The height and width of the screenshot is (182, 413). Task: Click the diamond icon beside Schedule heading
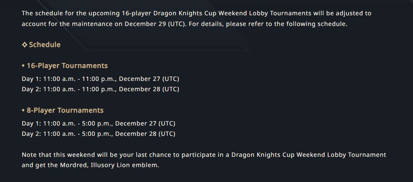click(24, 45)
